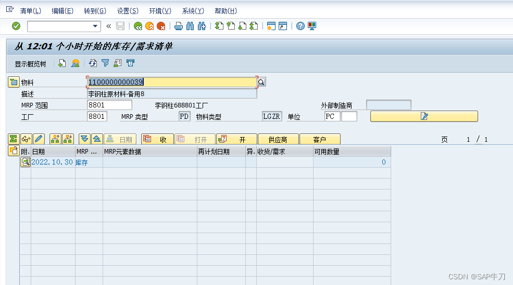
Task: Click the green Back arrow icon
Action: [138, 26]
